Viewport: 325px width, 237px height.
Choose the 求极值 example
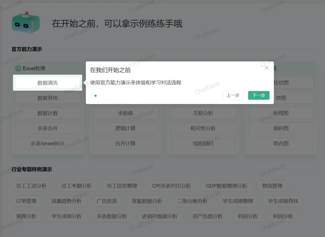click(125, 113)
